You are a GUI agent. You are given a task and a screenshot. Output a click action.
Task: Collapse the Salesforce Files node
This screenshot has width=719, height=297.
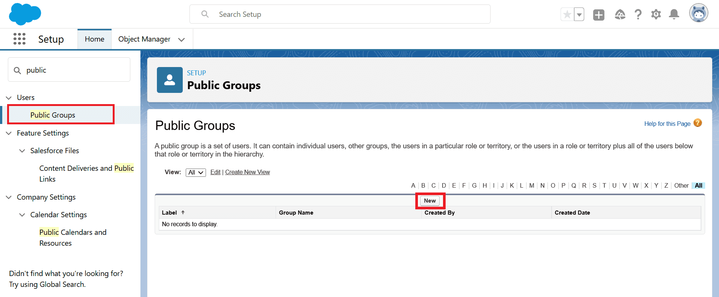pos(22,151)
